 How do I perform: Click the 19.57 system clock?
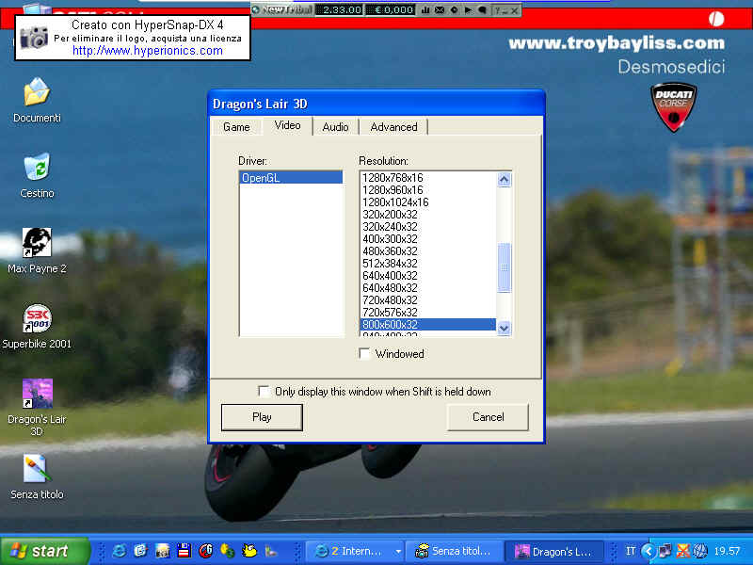point(727,551)
